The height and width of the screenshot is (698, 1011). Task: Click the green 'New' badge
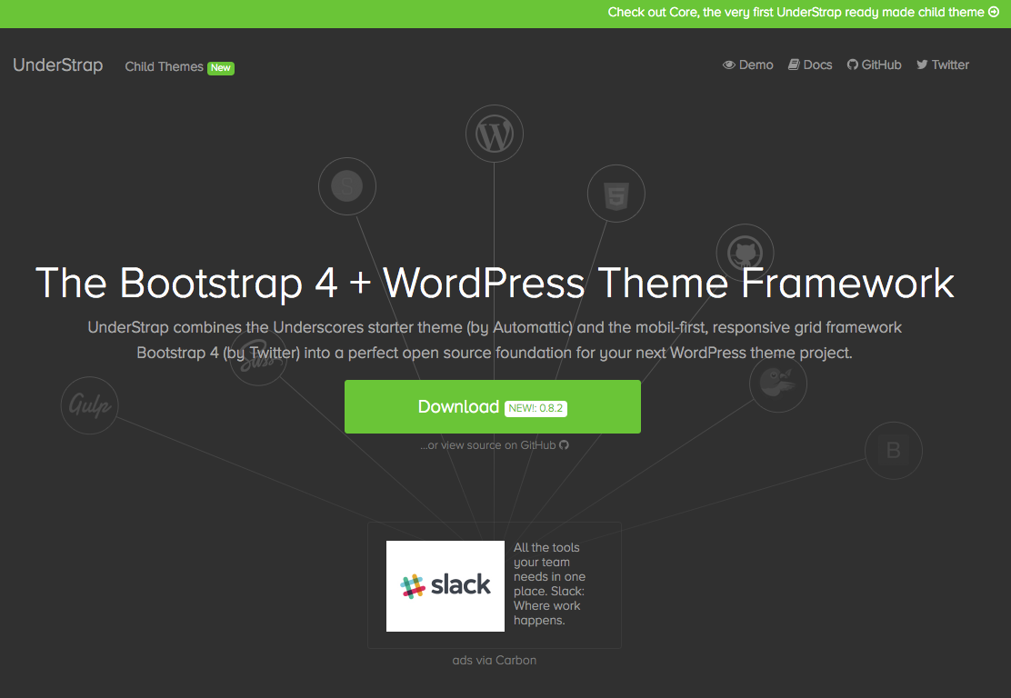221,67
